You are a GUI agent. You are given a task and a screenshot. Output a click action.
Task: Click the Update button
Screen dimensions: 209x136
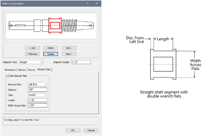pos(50,54)
